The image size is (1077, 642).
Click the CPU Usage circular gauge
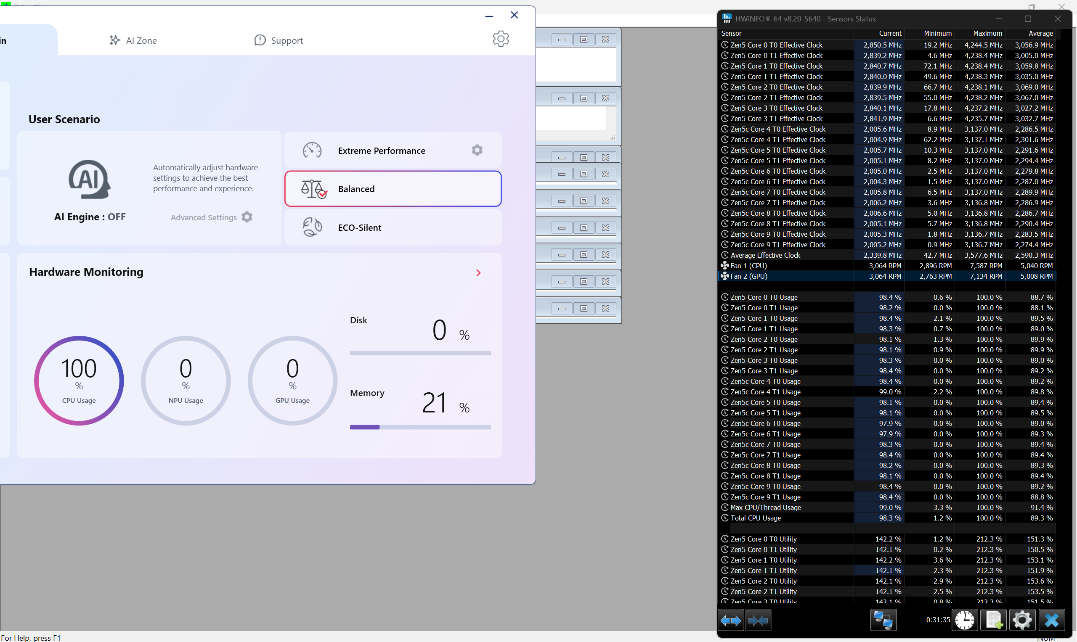pos(79,380)
